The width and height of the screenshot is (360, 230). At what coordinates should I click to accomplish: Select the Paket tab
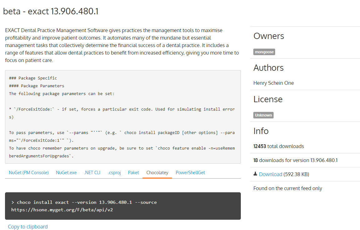134,173
